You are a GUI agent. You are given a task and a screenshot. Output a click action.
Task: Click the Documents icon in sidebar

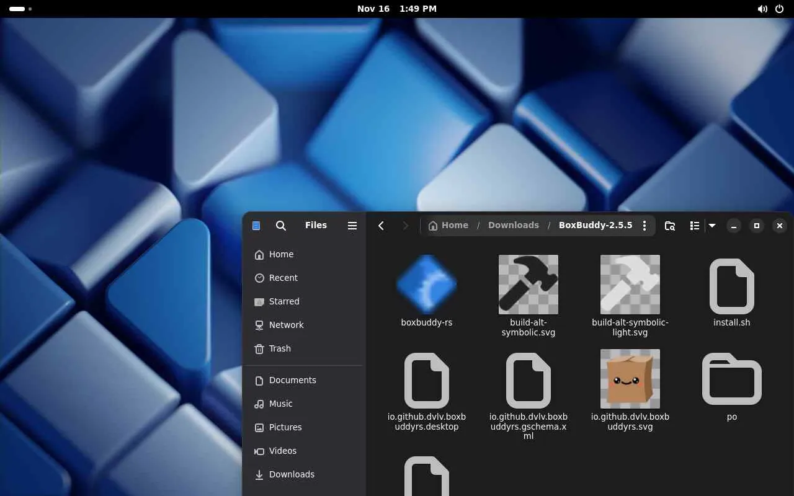click(x=259, y=381)
